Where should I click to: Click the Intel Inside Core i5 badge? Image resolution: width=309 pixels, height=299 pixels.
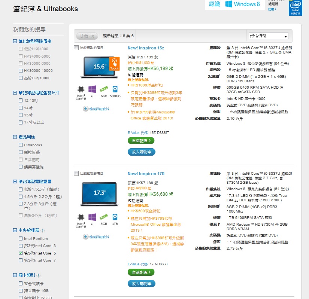pos(296,8)
